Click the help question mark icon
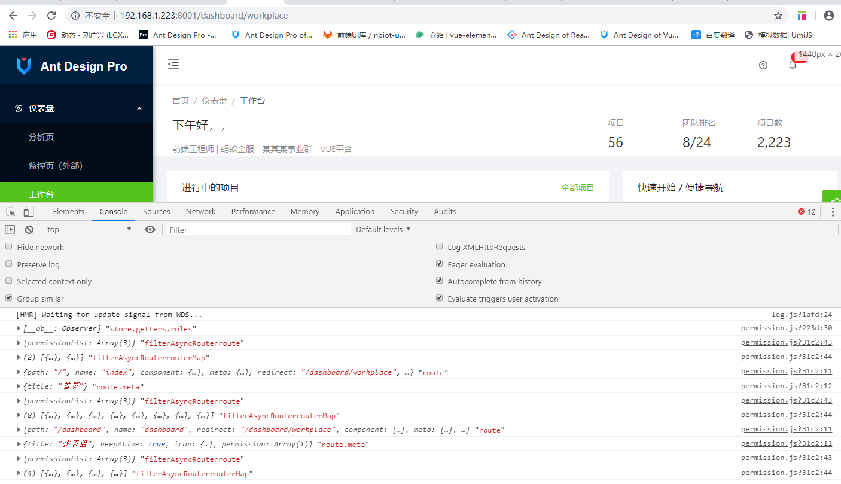Viewport: 841px width, 484px height. pyautogui.click(x=763, y=65)
